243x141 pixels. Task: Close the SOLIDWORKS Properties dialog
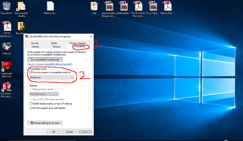pyautogui.click(x=91, y=36)
